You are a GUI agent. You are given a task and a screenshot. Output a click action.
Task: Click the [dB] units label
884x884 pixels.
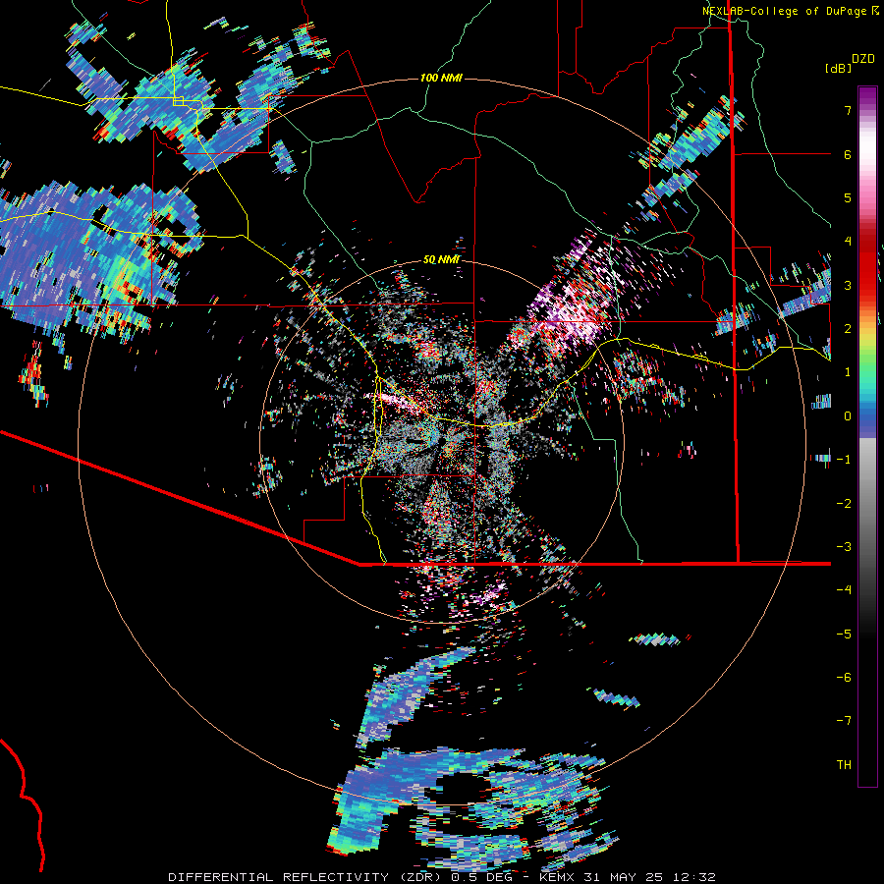pos(839,68)
